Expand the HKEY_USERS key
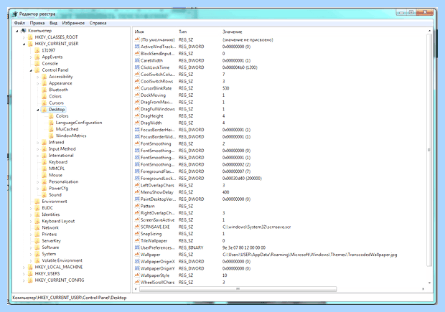 pos(24,274)
